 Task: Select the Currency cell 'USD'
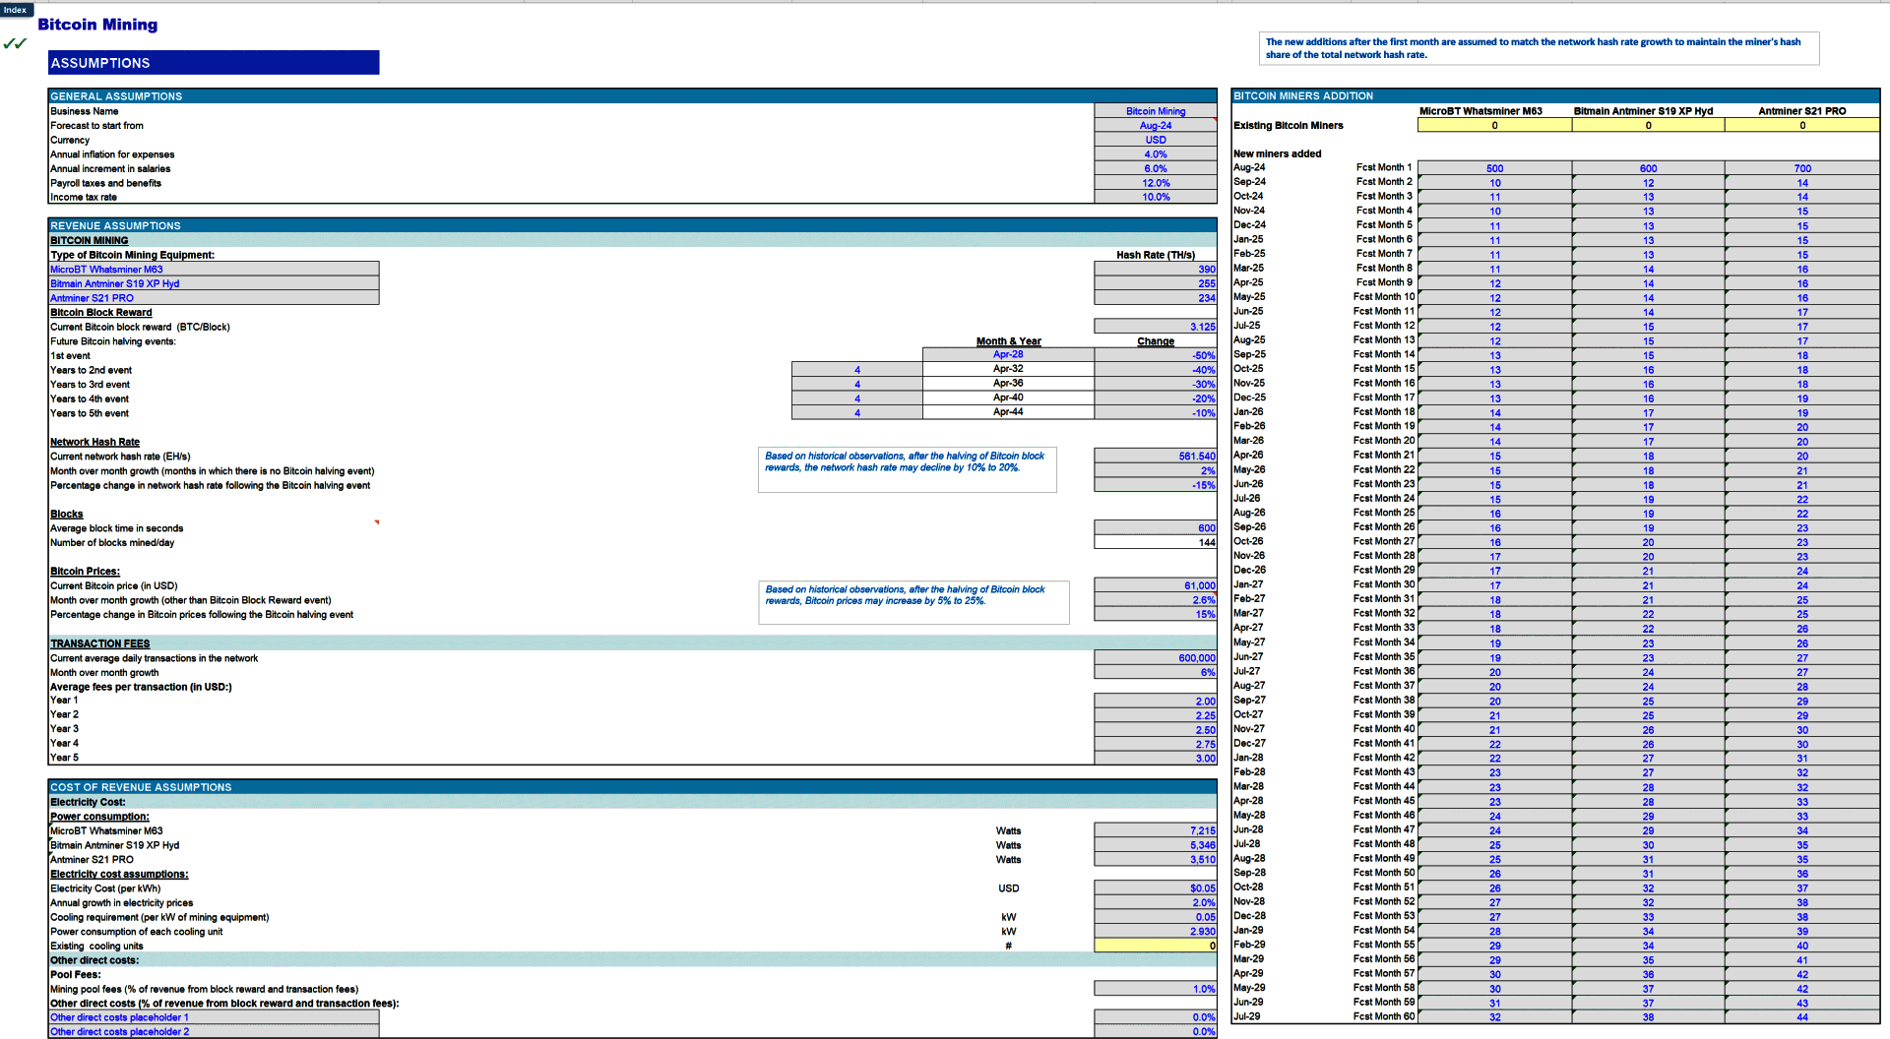pyautogui.click(x=1156, y=140)
